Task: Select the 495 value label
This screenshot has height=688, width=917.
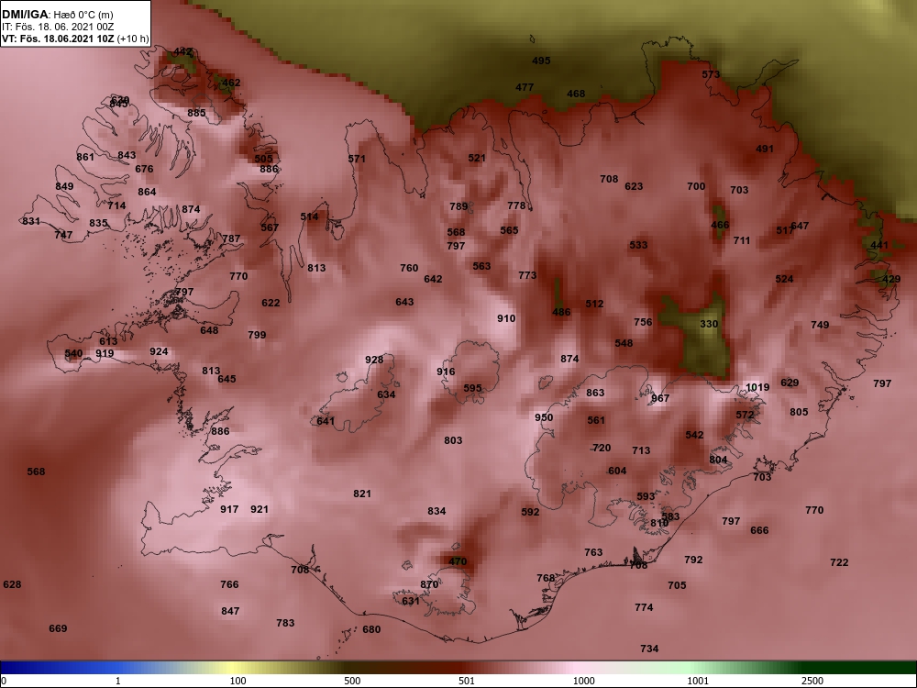Action: click(x=542, y=61)
